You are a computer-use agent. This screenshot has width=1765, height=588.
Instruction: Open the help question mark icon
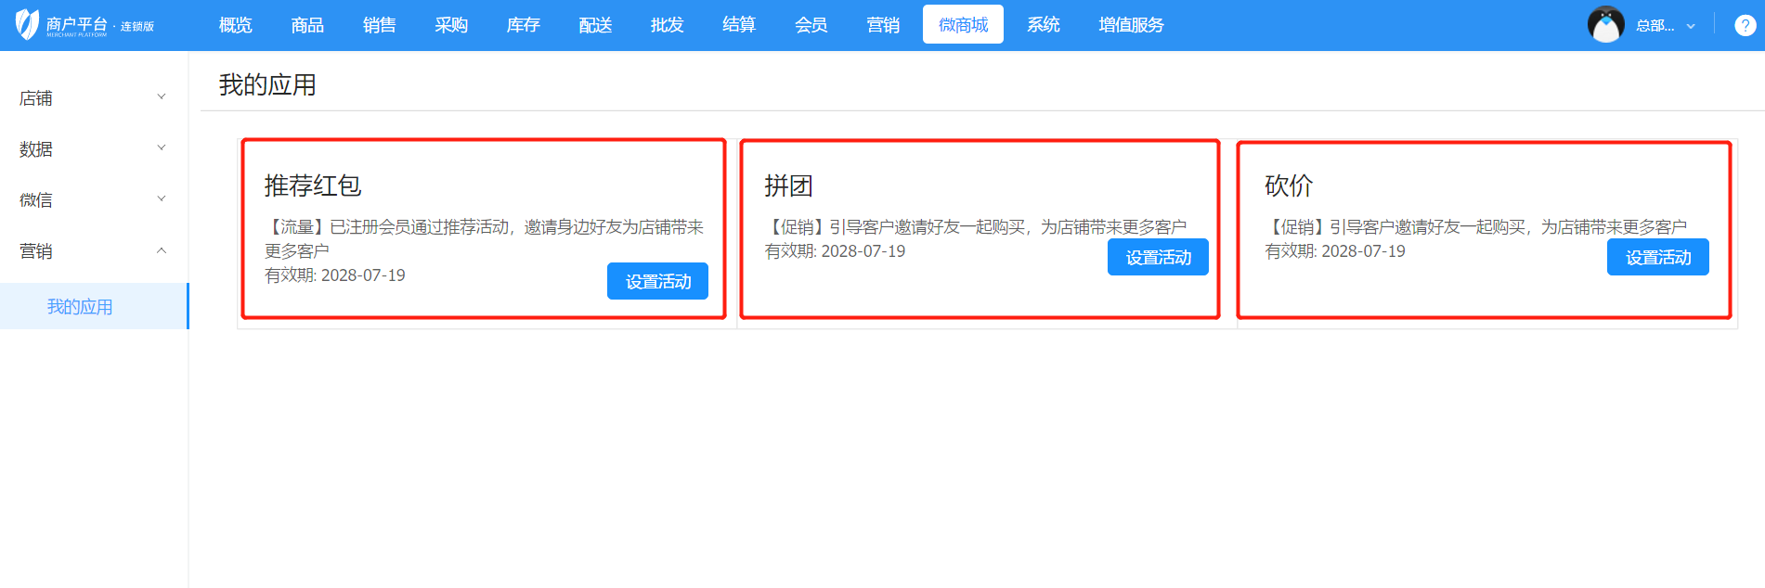point(1745,26)
